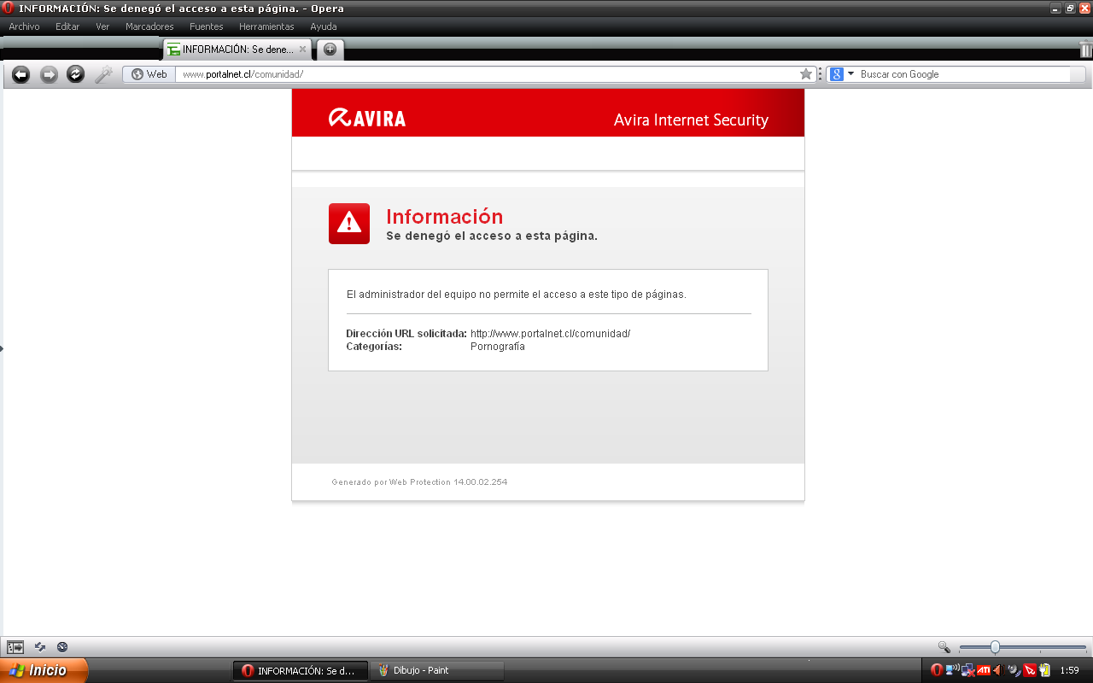Bookmark this page using the star icon

pyautogui.click(x=806, y=74)
